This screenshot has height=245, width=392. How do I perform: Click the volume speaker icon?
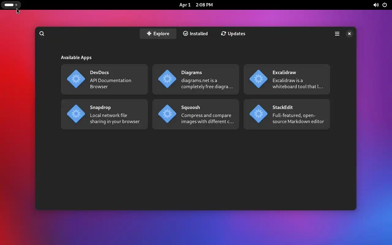pyautogui.click(x=376, y=5)
